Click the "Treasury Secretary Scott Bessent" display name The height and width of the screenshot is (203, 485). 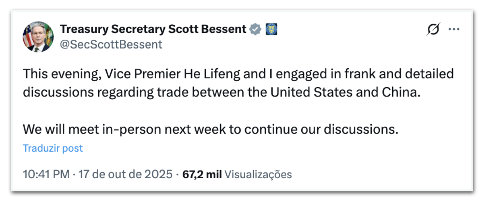click(153, 29)
